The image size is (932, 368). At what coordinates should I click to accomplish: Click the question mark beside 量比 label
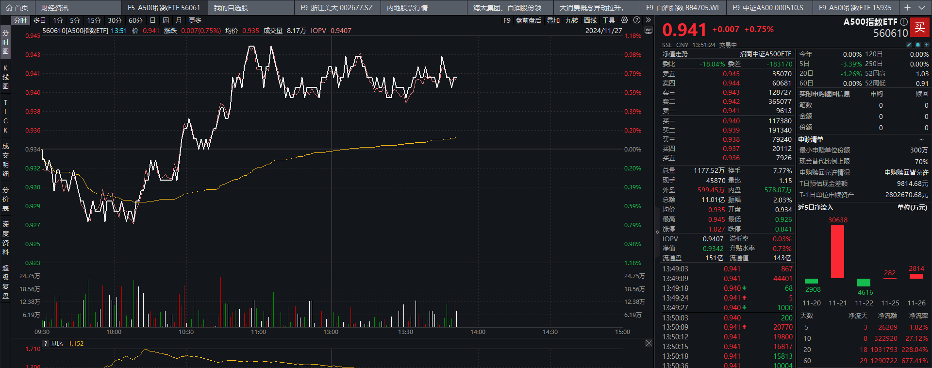coord(46,344)
